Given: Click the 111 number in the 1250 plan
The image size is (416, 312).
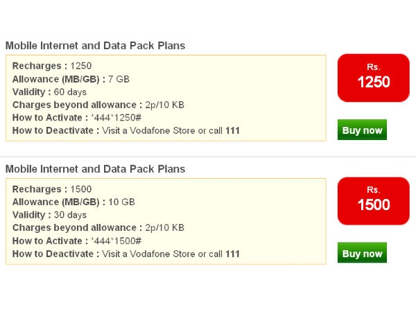Looking at the screenshot, I should point(232,130).
